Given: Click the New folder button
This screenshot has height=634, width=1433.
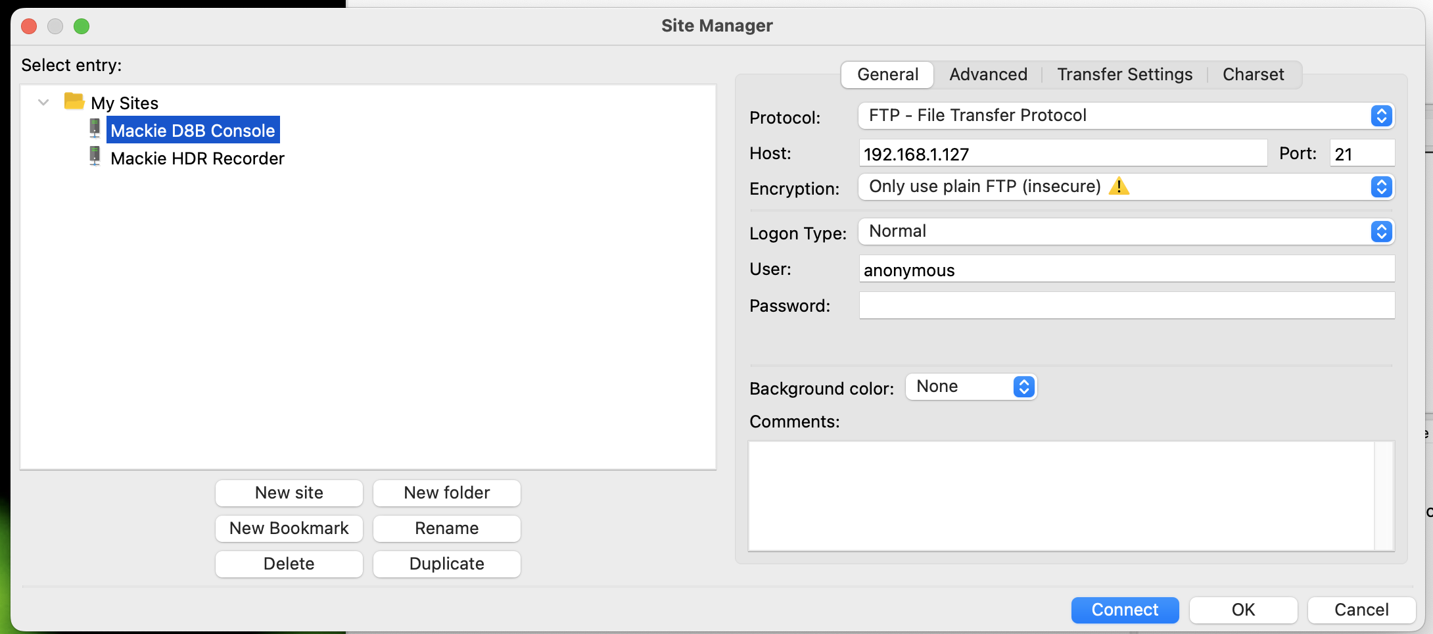Looking at the screenshot, I should (x=447, y=493).
